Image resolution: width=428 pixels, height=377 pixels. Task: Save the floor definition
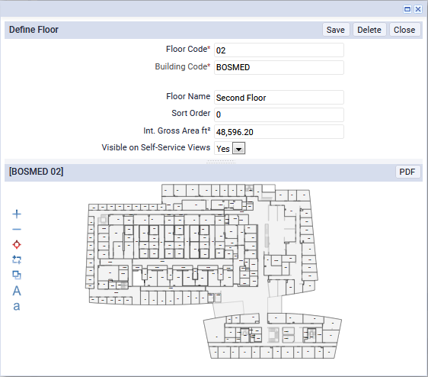pos(335,30)
